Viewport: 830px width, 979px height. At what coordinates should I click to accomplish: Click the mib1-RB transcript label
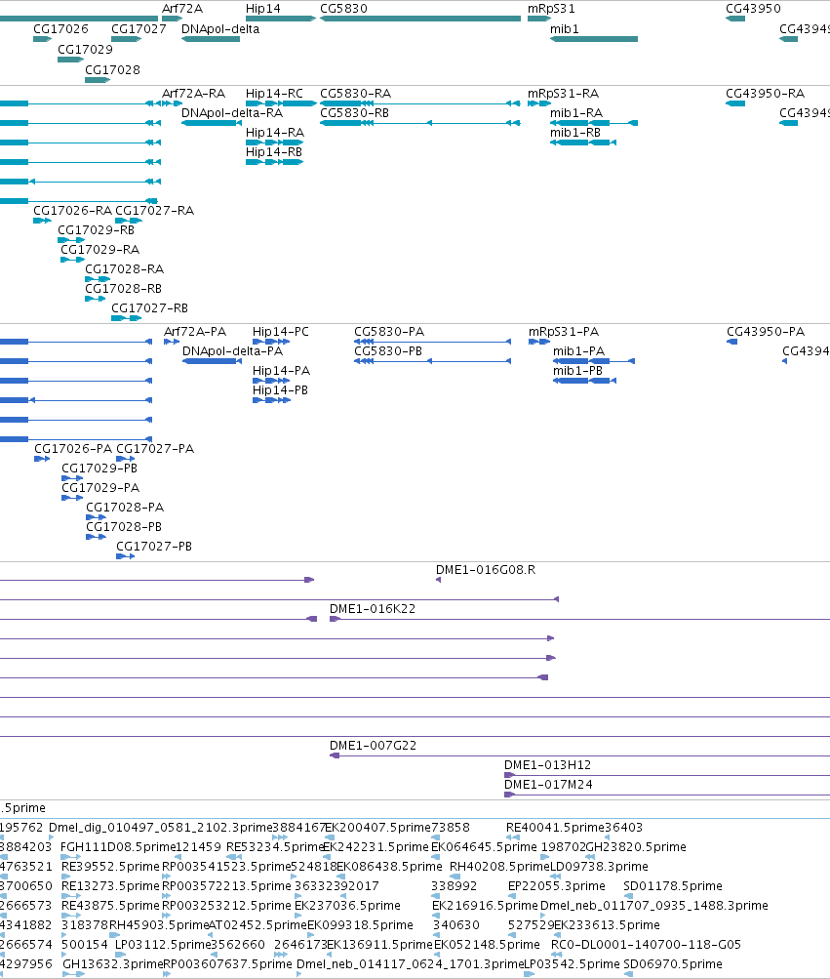[575, 133]
